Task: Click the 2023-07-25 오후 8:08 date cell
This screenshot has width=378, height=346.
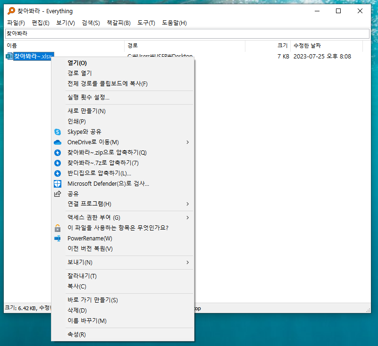Action: tap(322, 57)
